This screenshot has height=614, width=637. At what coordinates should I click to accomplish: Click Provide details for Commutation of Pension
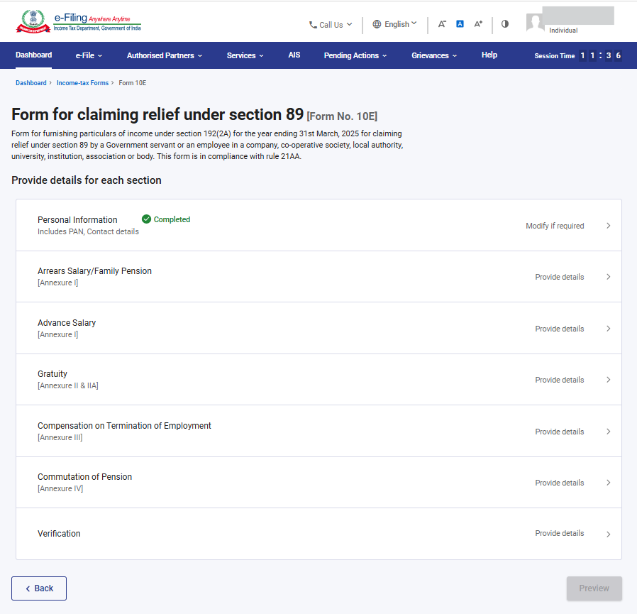[559, 483]
